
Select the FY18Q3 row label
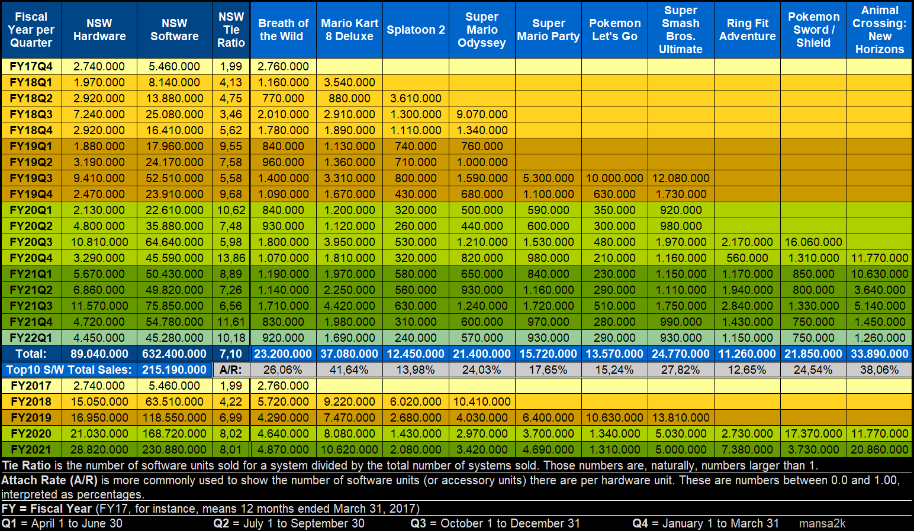31,114
